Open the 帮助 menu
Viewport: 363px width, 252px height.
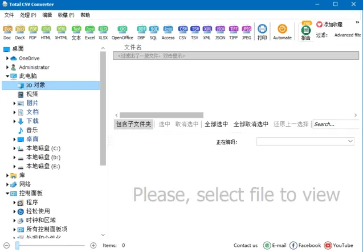(85, 15)
